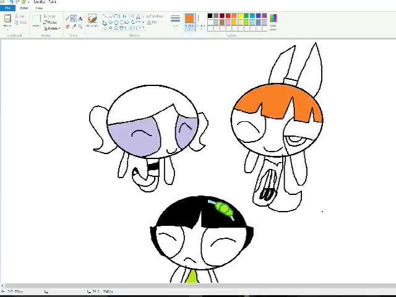The image size is (396, 297).
Task: Choose the purple color swatch
Action: 264,16
